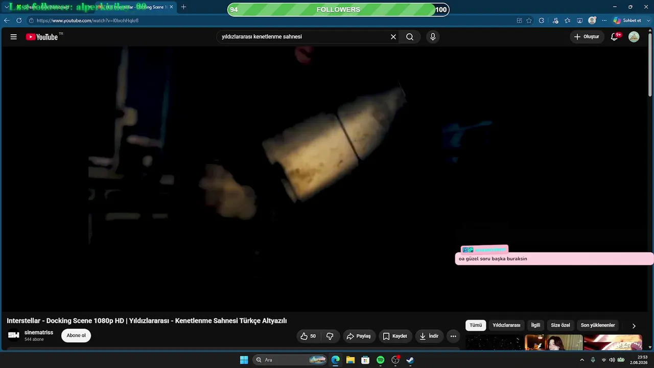Open the first recommended video thumbnail

494,342
